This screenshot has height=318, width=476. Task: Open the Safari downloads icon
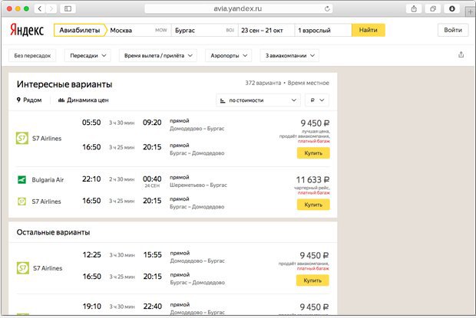[452, 8]
